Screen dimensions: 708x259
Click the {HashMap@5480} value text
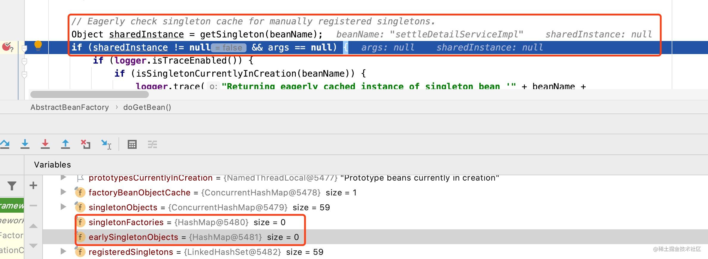point(211,222)
